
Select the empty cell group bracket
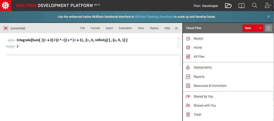180,60
